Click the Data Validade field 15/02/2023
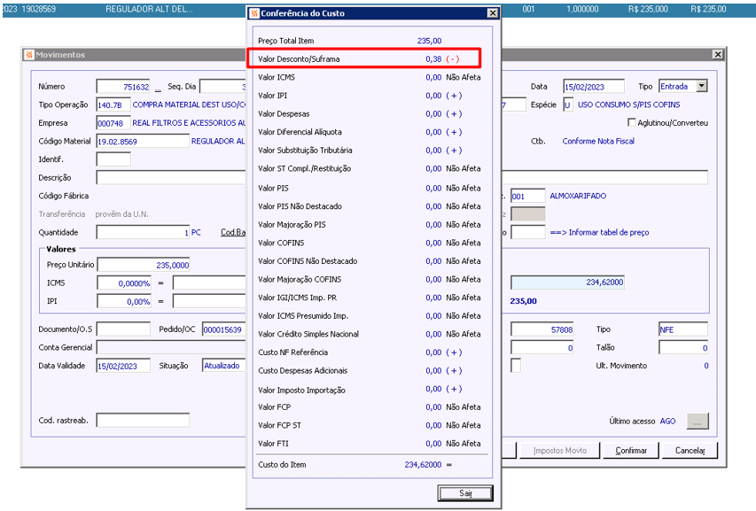756x511 pixels. pyautogui.click(x=123, y=366)
